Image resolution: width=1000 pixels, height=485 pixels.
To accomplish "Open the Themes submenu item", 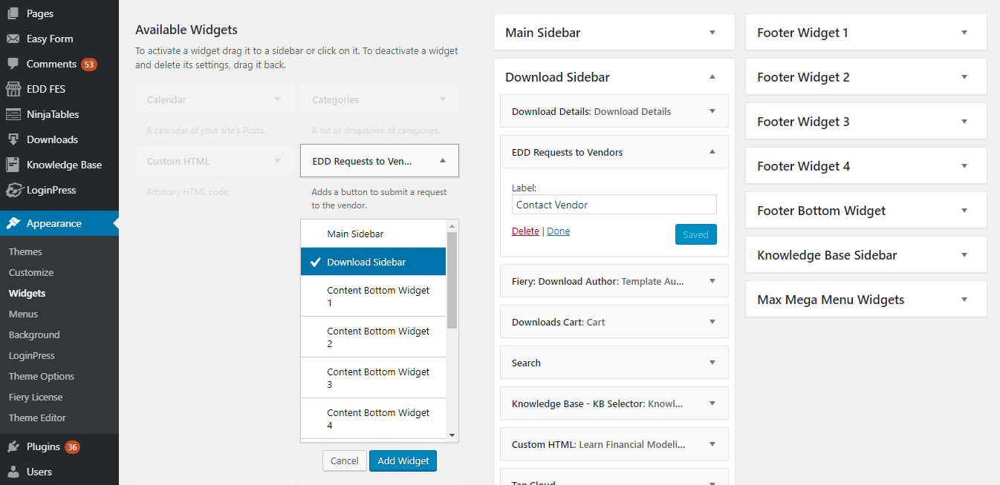I will click(x=25, y=251).
